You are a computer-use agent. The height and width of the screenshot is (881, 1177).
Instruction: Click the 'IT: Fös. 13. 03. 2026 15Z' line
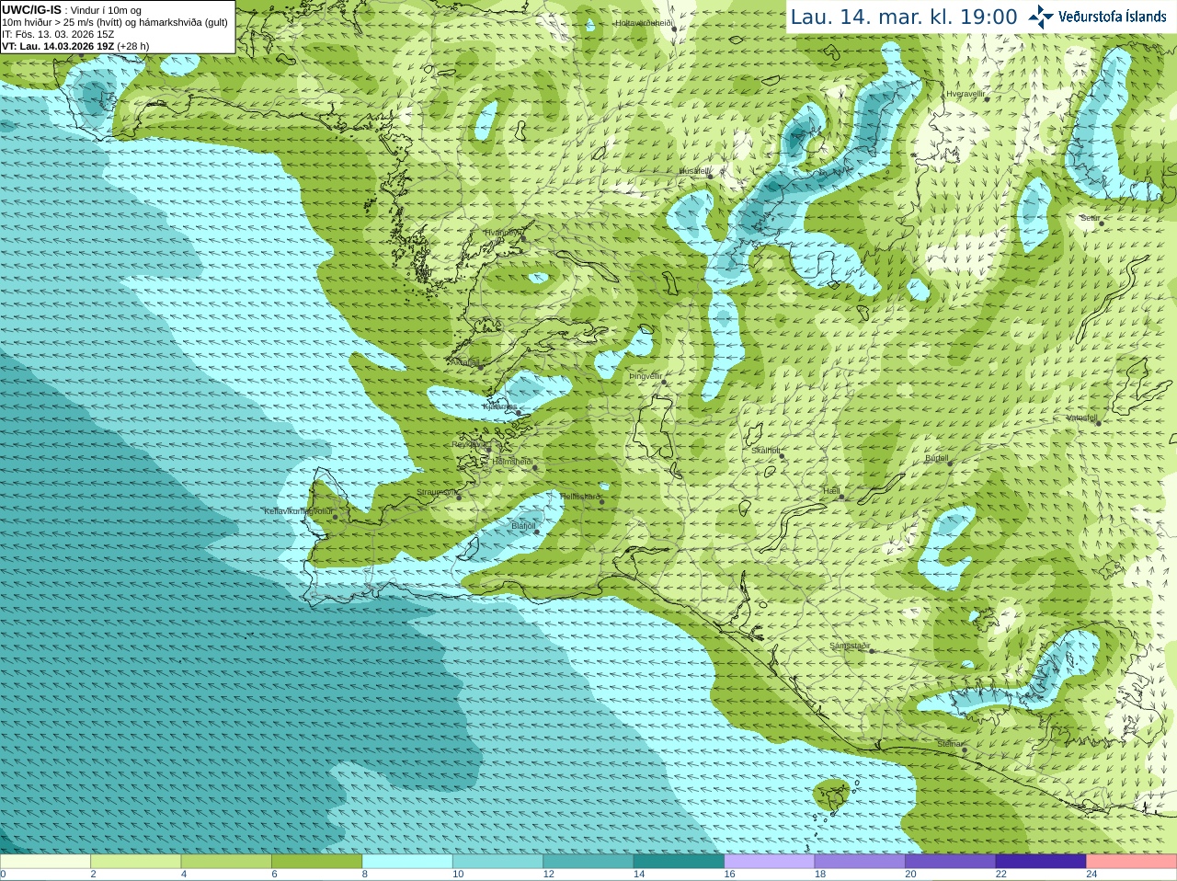point(58,34)
